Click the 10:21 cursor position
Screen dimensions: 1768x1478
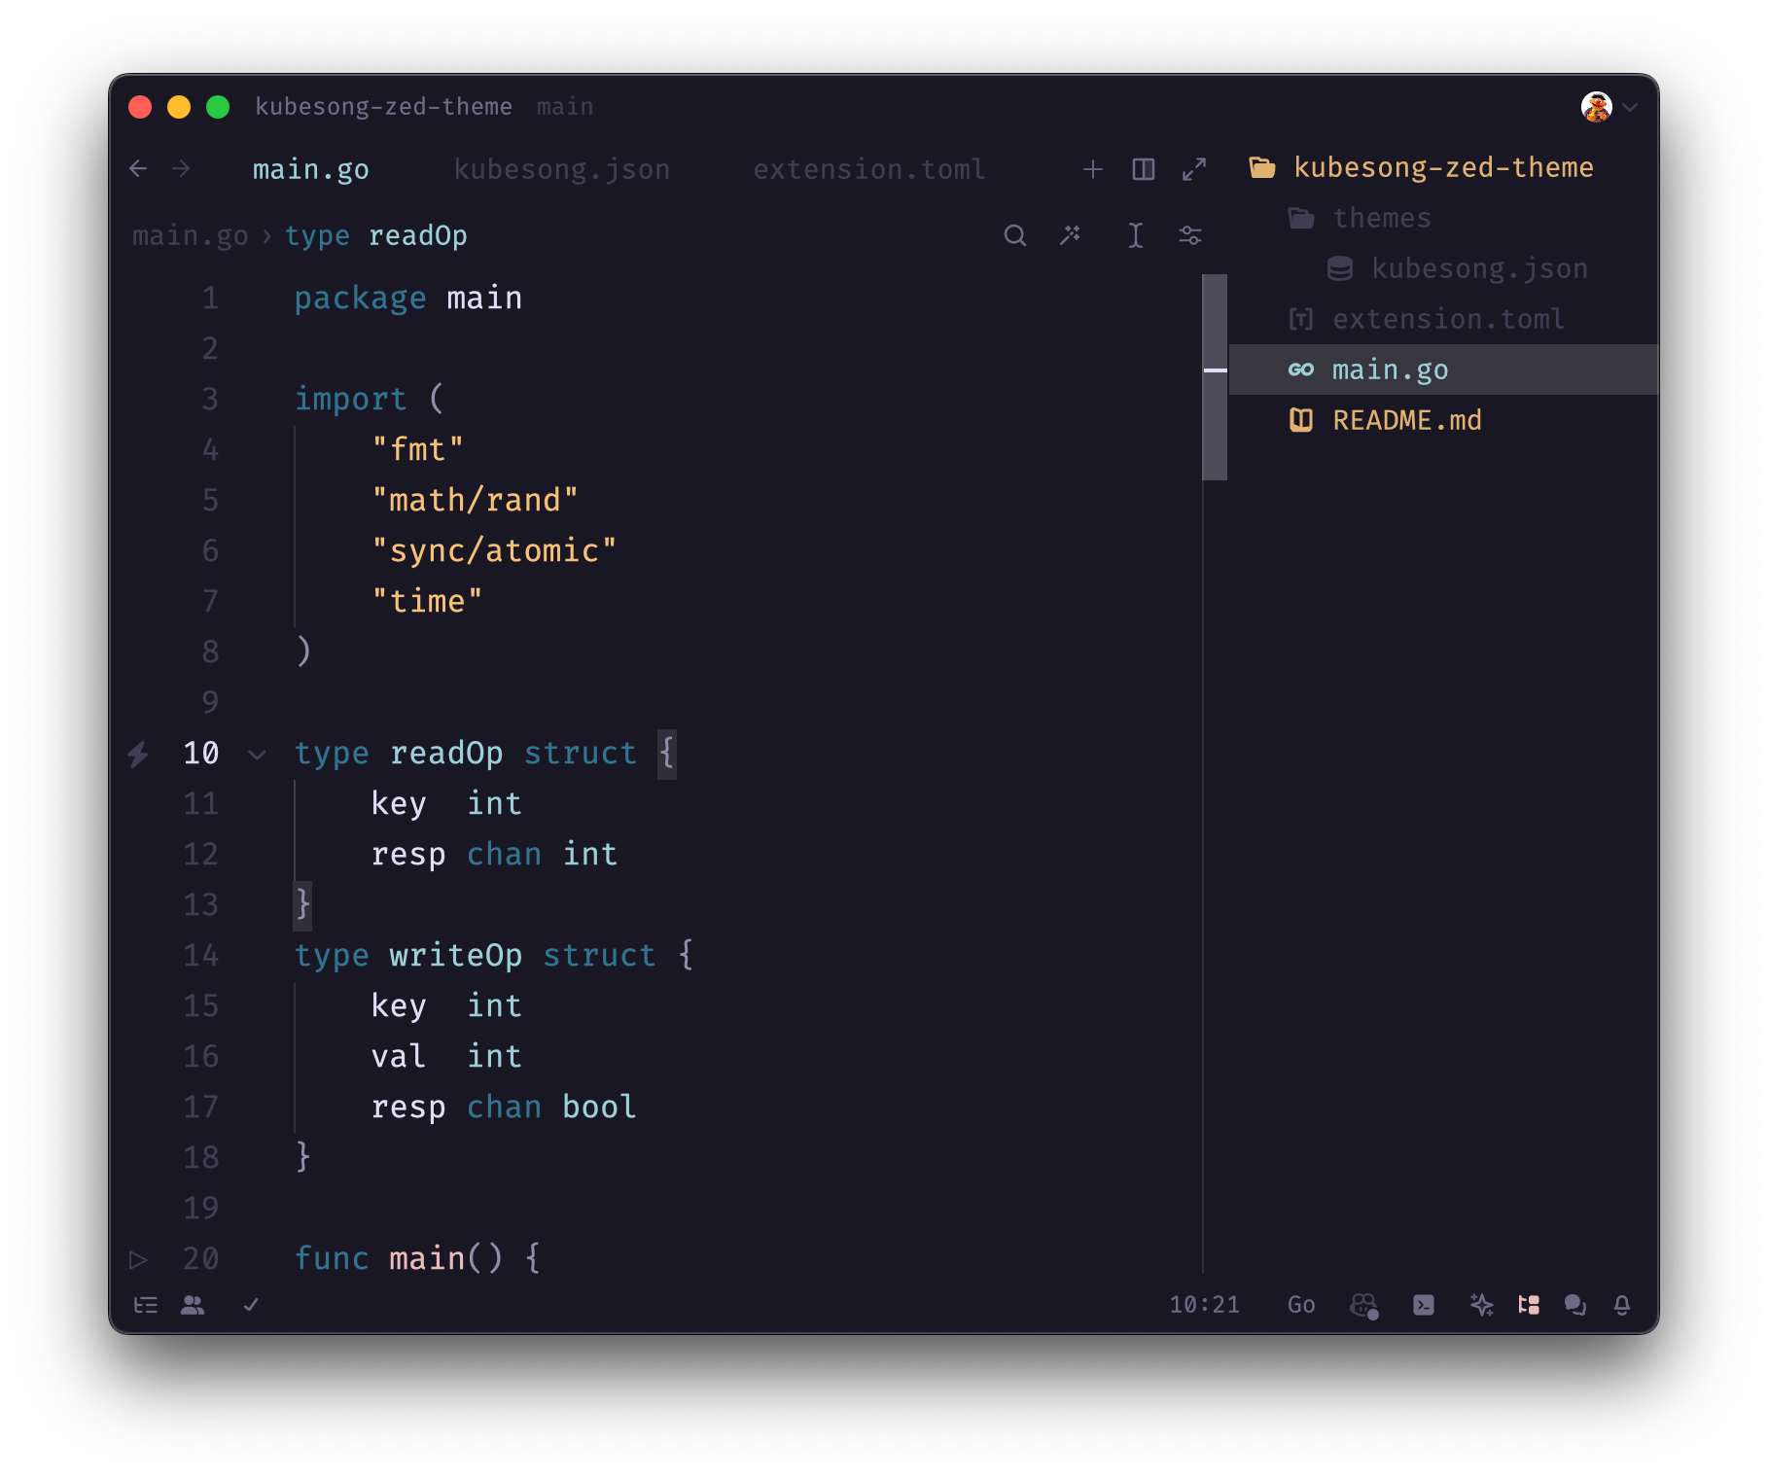(1205, 1305)
